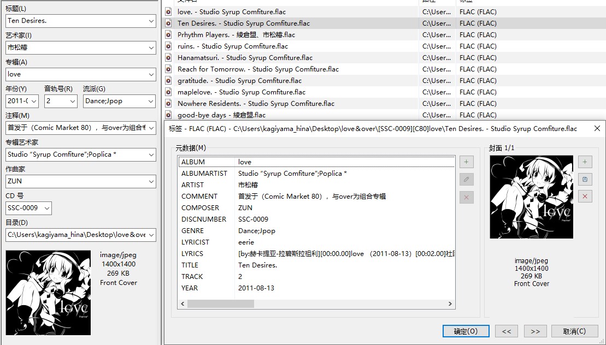Click file icon of Prhythm Players. row
606x345 pixels.
point(168,35)
